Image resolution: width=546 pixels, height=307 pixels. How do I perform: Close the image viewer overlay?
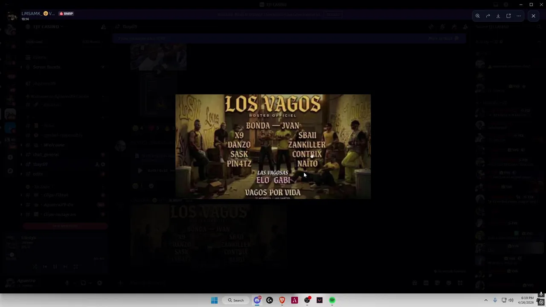(533, 16)
